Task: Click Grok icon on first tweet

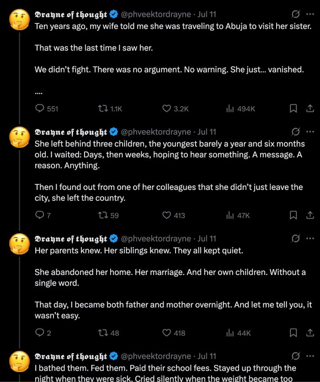Action: click(295, 14)
